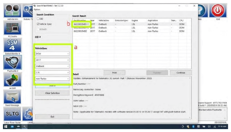This screenshot has height=132, width=231.
Task: Click the Bluetooth tray icon
Action: (193, 126)
